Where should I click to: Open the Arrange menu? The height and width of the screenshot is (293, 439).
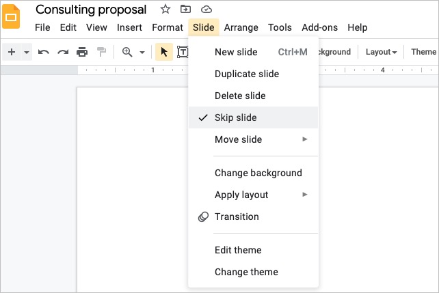[241, 27]
